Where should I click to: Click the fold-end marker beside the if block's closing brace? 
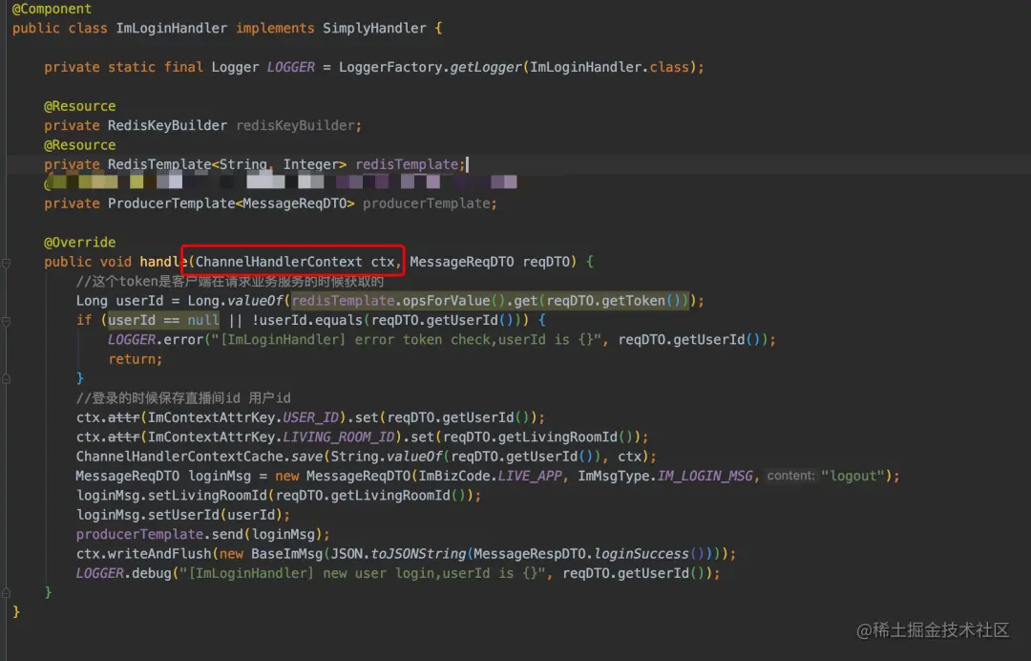pyautogui.click(x=6, y=379)
